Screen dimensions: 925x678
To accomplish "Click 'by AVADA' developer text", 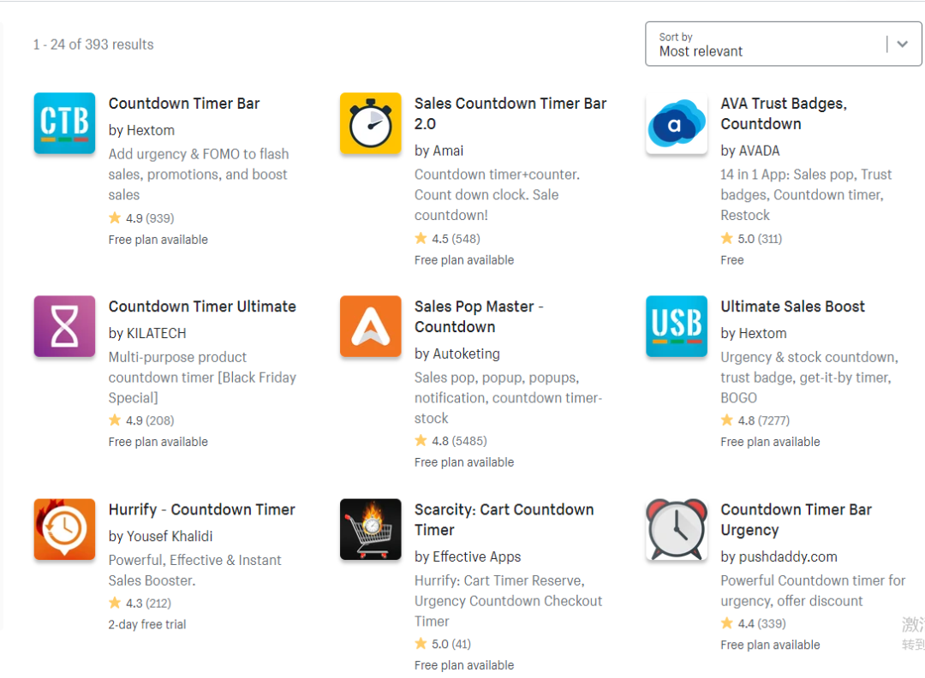I will [x=749, y=151].
